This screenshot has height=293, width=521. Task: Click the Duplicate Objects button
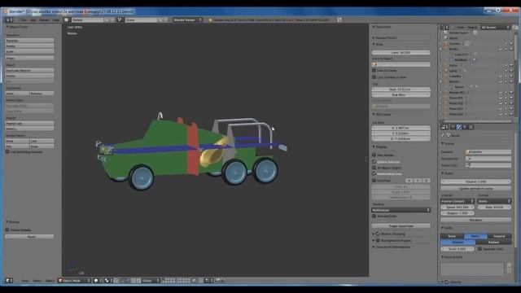point(29,71)
